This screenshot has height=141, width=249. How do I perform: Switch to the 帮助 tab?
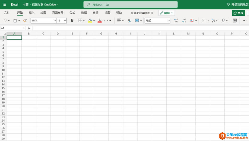click(x=119, y=13)
